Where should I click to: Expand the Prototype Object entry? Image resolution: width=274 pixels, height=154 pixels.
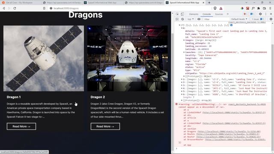point(184,76)
